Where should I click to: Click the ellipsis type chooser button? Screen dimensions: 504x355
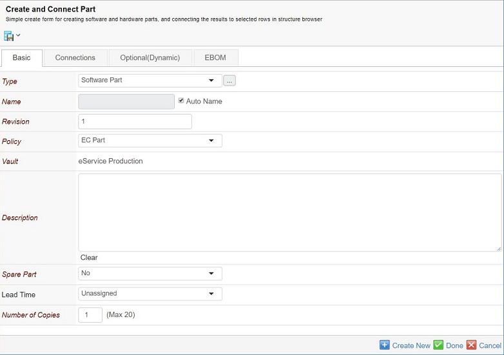229,80
